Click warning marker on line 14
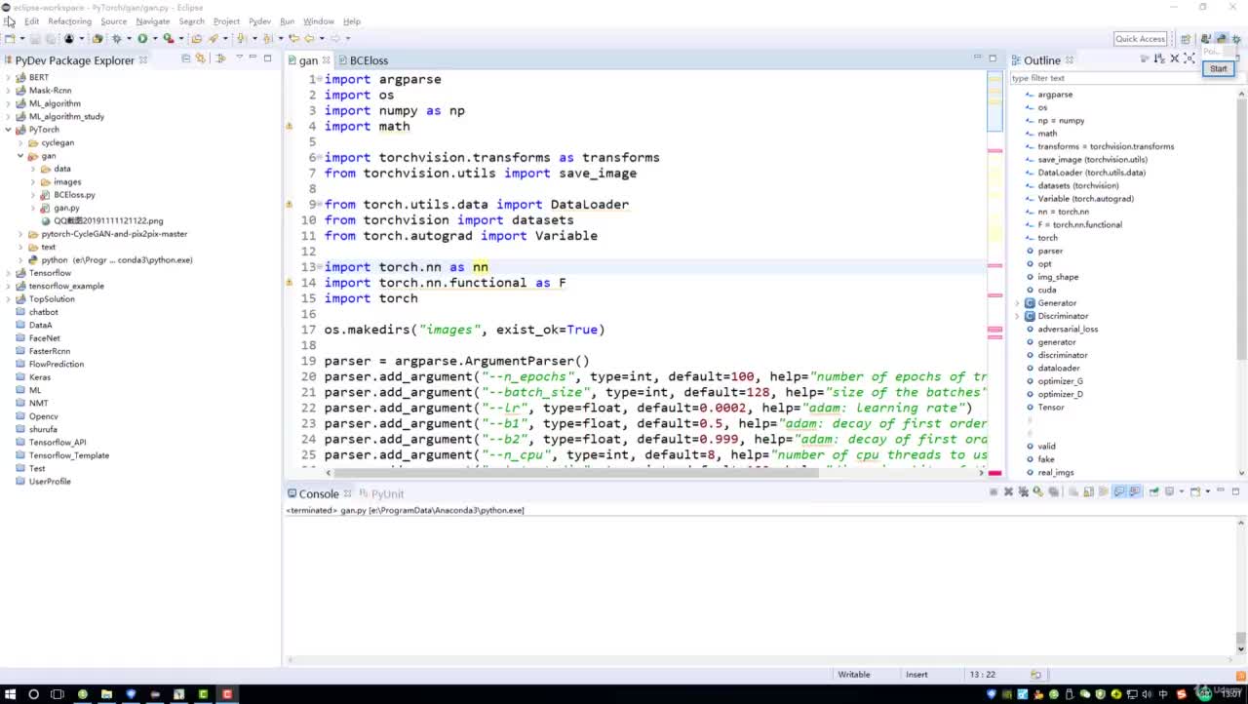This screenshot has width=1248, height=704. [x=290, y=283]
